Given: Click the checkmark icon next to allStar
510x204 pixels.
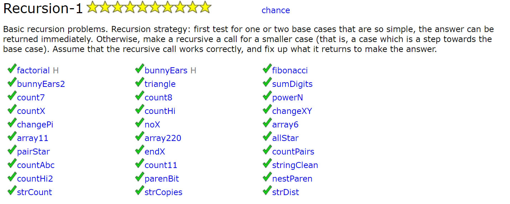Looking at the screenshot, I should [267, 137].
